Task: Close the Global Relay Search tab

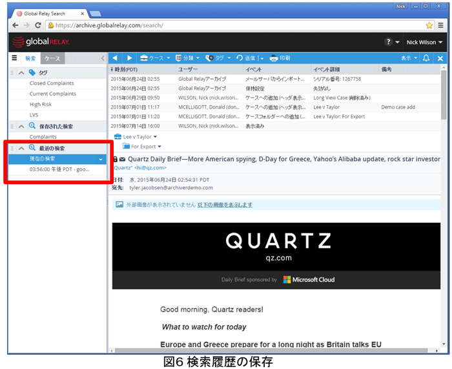Action: pyautogui.click(x=83, y=14)
